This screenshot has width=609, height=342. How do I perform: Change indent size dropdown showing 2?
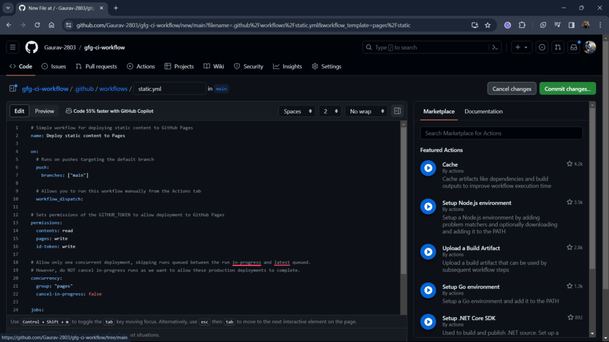click(x=330, y=111)
